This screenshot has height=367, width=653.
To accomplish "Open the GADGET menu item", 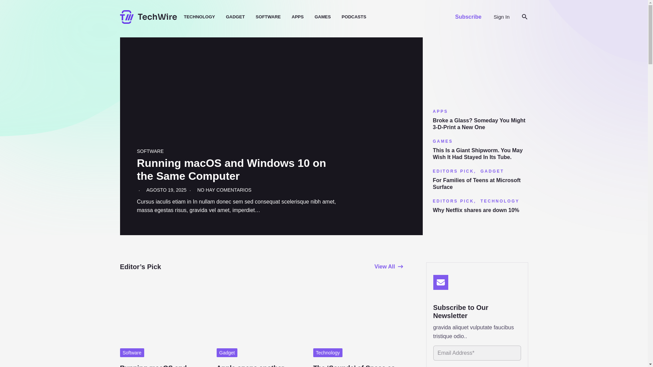I will [235, 17].
